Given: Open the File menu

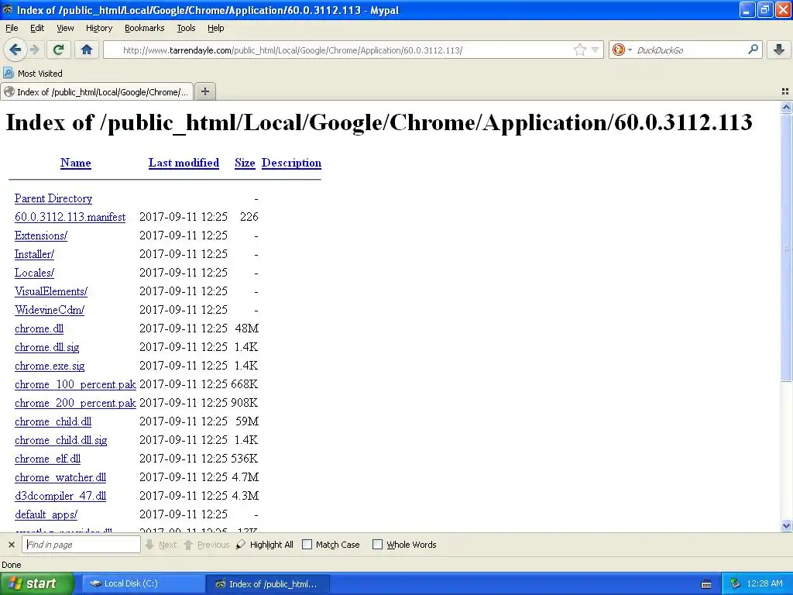Looking at the screenshot, I should (x=12, y=28).
